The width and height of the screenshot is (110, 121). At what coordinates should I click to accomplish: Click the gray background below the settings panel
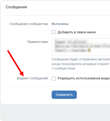(55, 113)
